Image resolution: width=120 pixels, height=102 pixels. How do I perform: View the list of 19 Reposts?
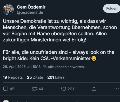tap(13, 77)
